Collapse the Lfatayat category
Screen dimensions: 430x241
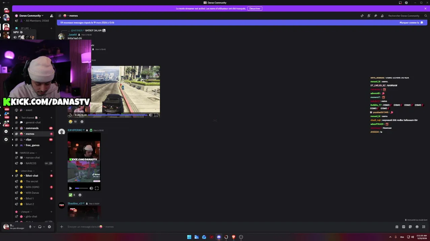point(24,212)
